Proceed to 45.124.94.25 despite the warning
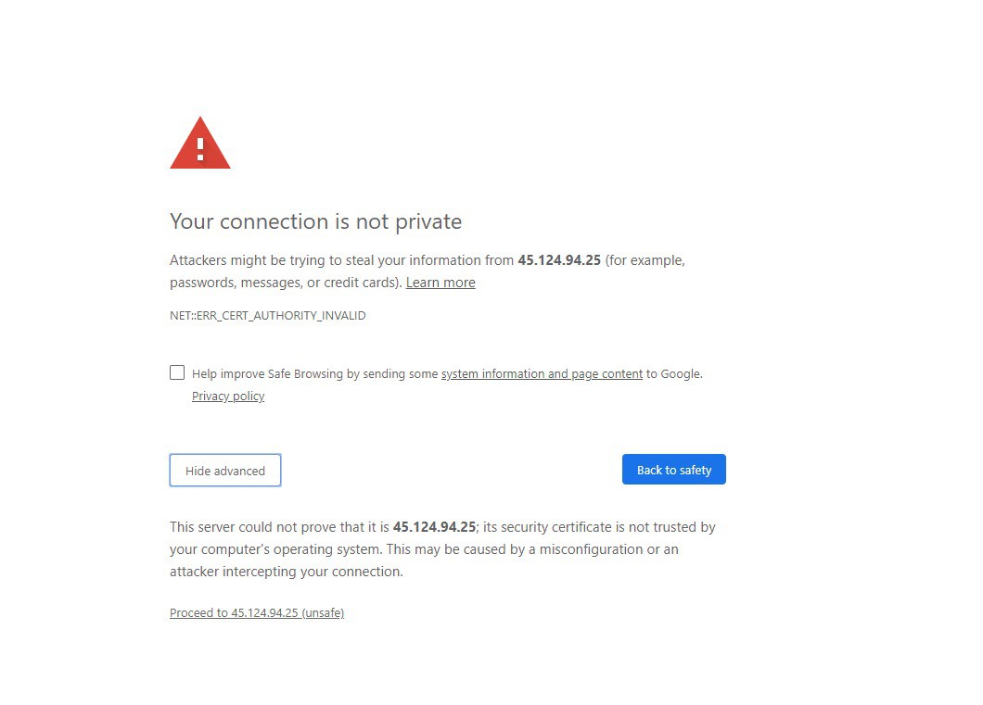Screen dimensions: 983x705 coord(257,612)
